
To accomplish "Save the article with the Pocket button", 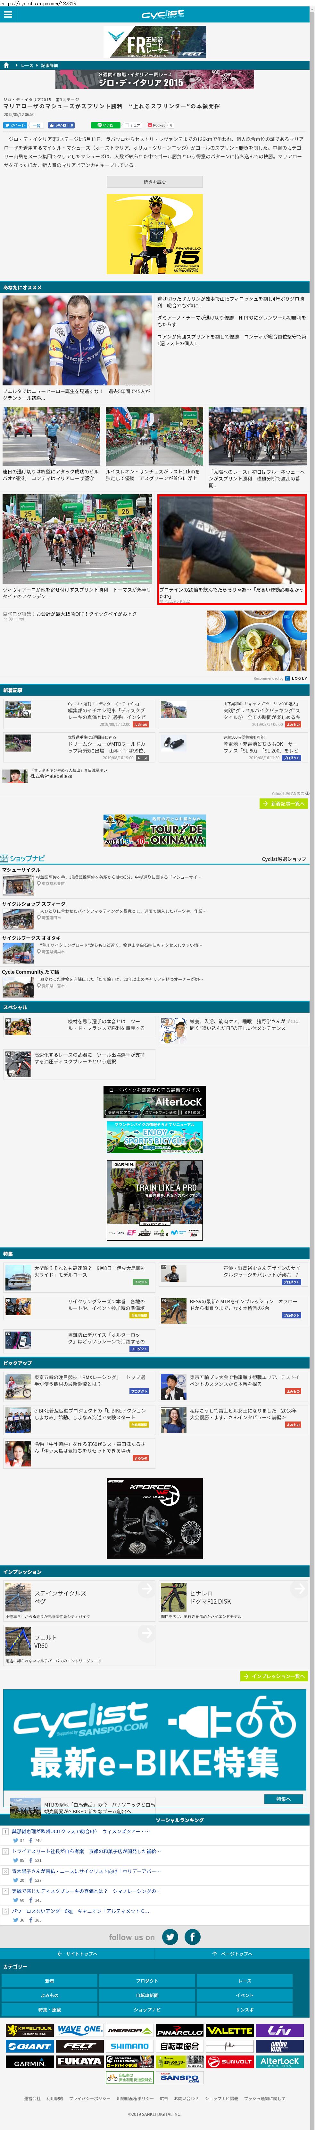I will coord(157,125).
